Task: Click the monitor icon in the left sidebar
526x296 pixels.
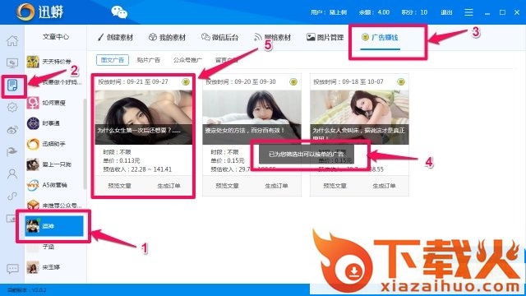Action: click(12, 62)
